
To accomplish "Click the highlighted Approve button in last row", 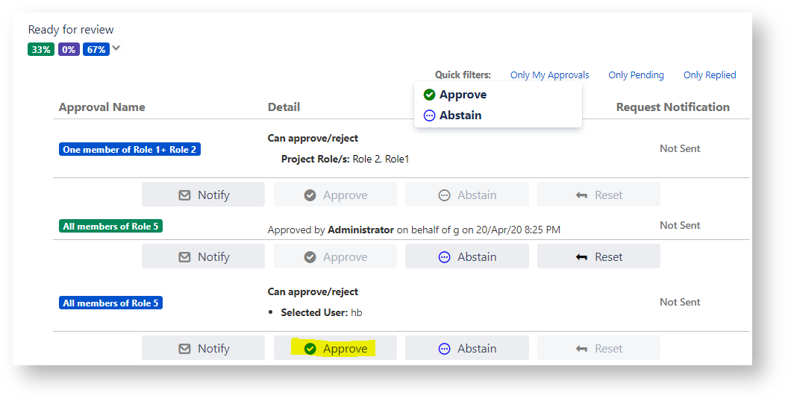I will coord(335,348).
